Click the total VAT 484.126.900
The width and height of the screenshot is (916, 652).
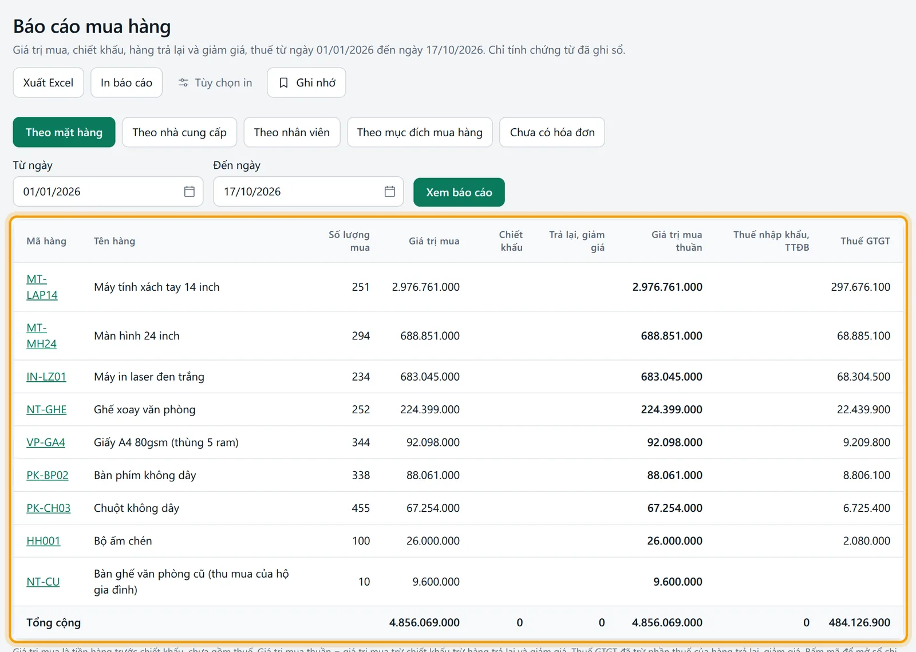tap(859, 622)
